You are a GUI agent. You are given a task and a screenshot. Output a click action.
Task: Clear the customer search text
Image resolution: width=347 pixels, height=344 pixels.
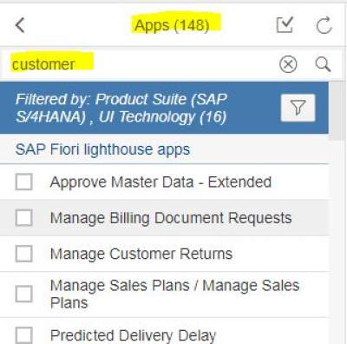coord(288,64)
